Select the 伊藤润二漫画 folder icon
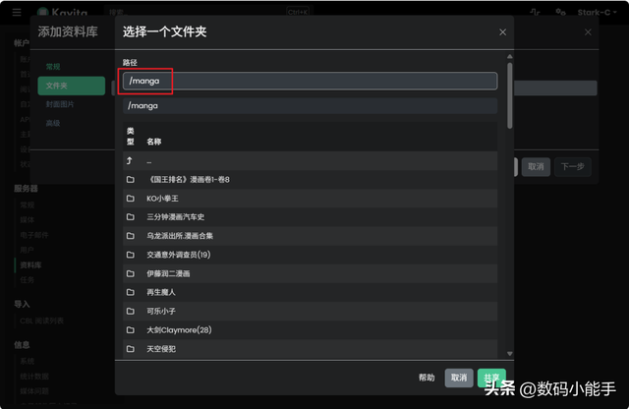Image resolution: width=629 pixels, height=409 pixels. pos(131,273)
